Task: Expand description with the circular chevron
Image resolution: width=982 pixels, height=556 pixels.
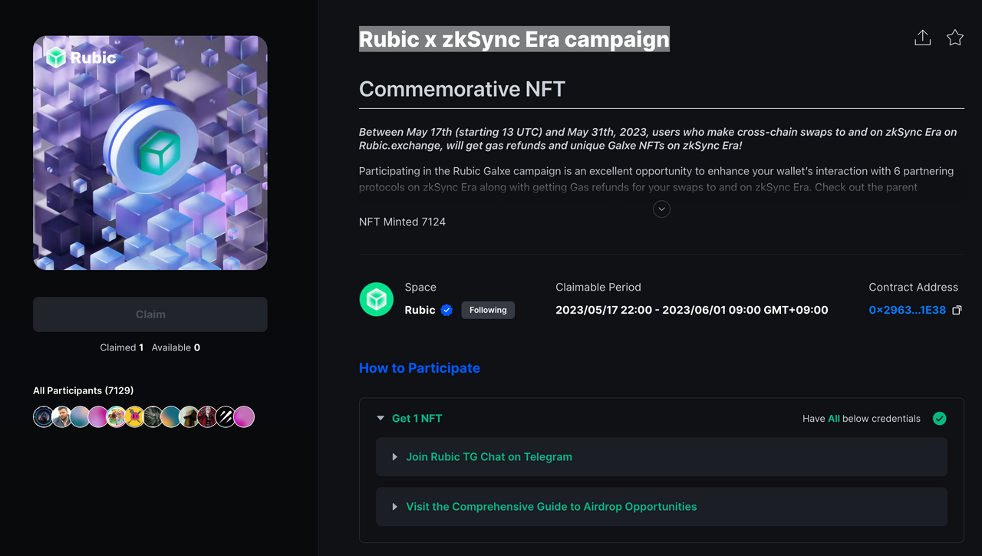Action: tap(661, 209)
